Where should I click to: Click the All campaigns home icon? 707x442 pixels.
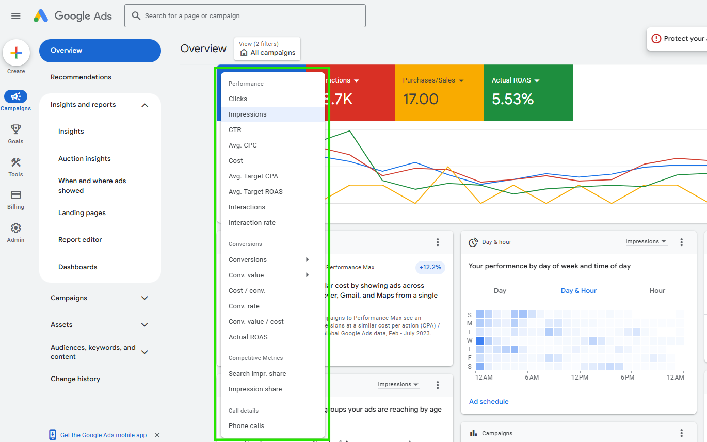pos(244,53)
